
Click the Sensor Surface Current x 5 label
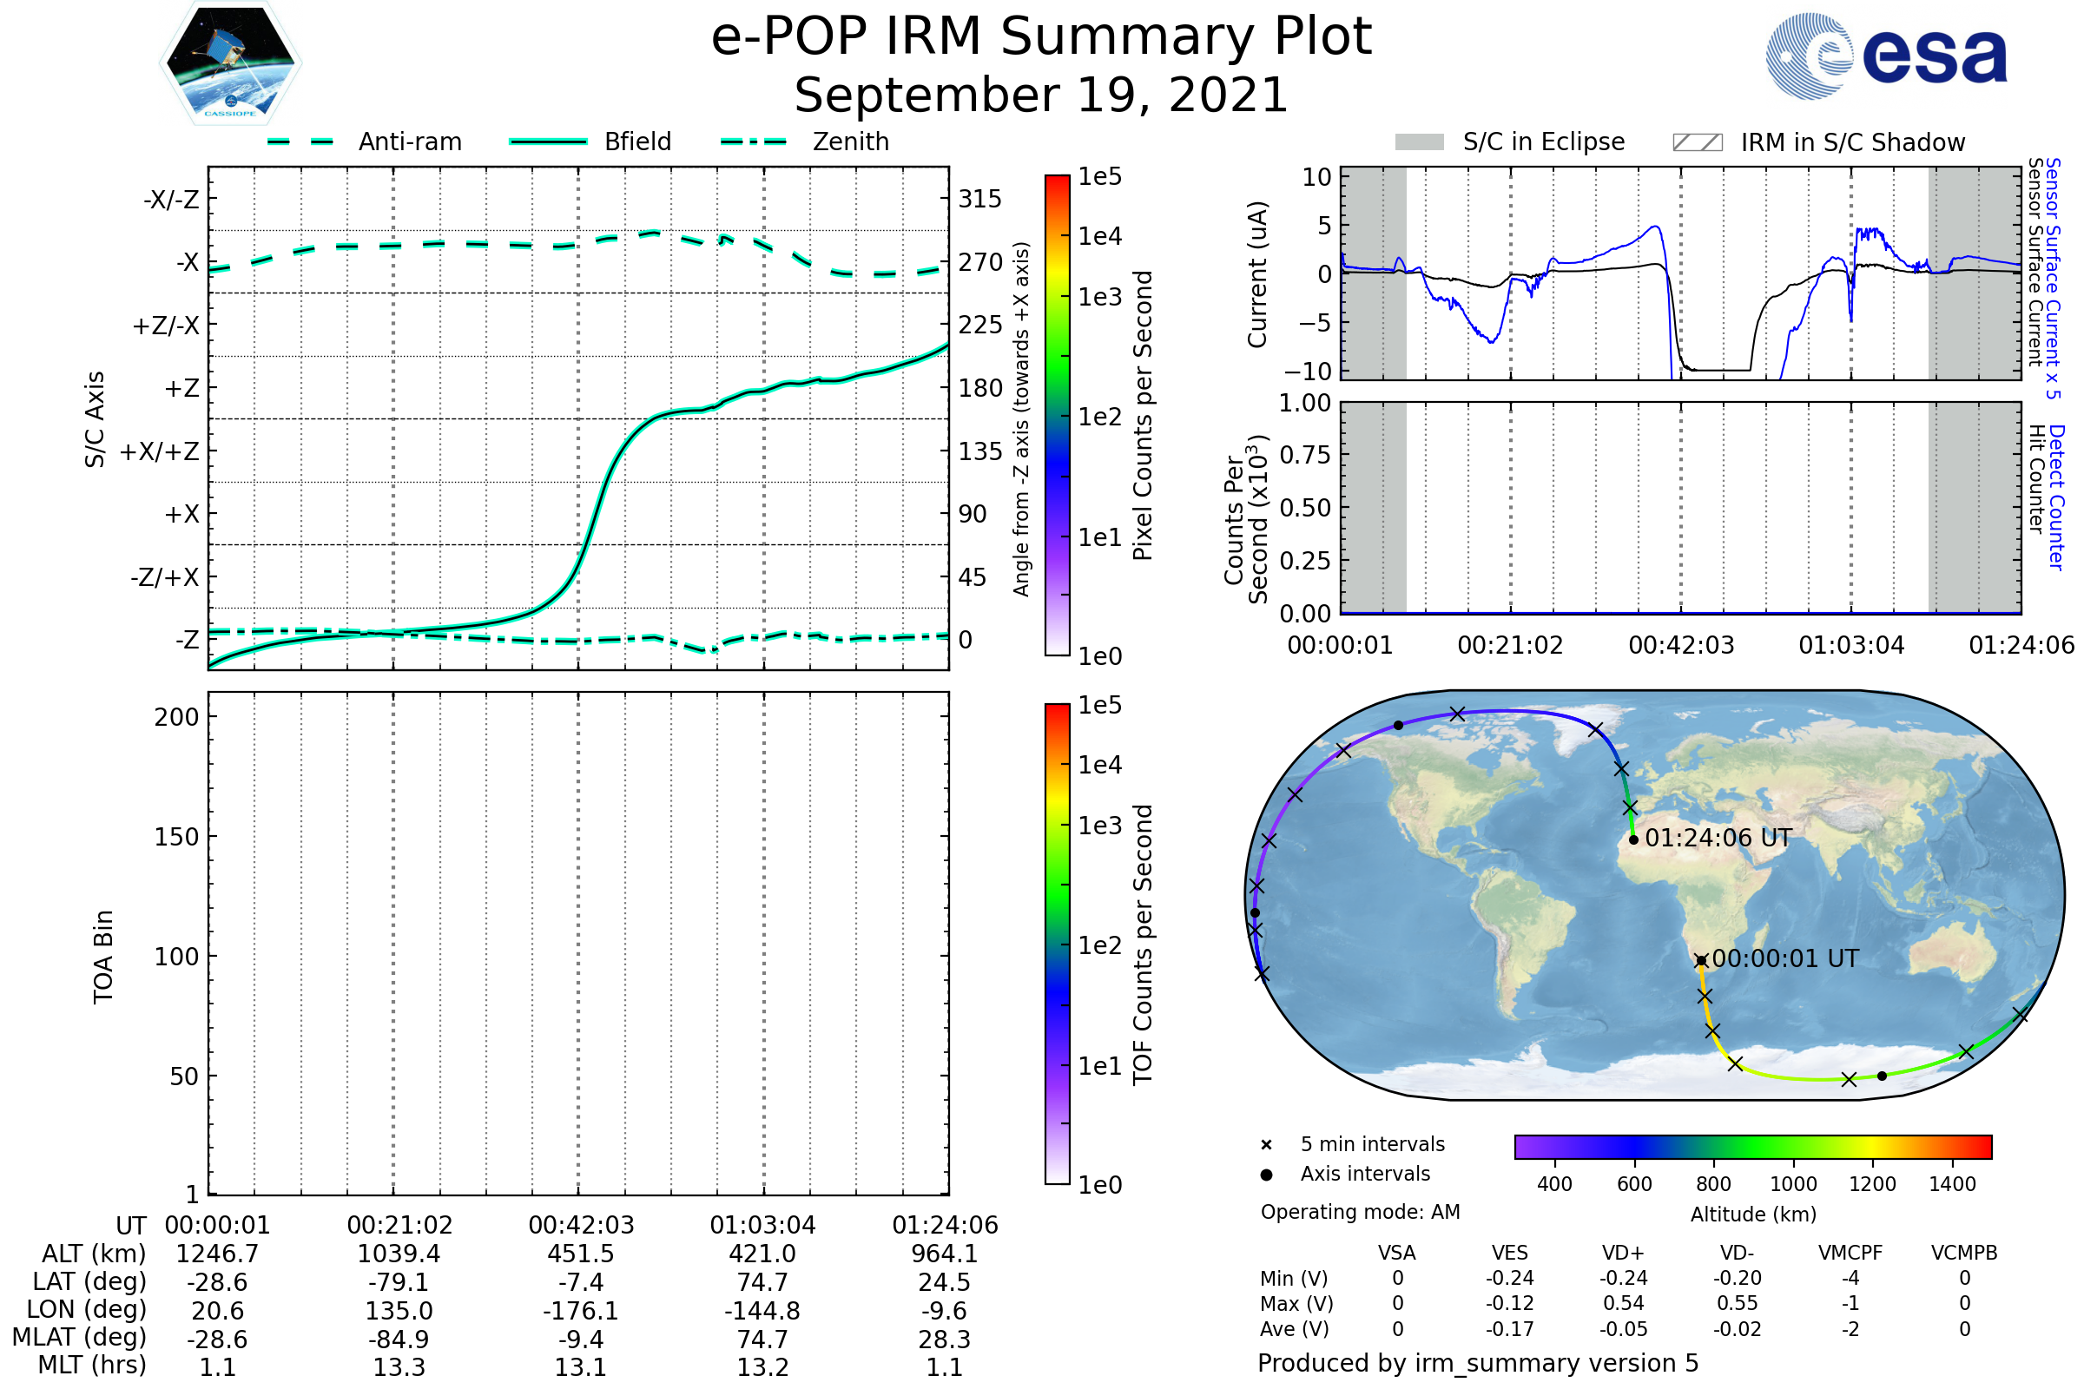2052,278
